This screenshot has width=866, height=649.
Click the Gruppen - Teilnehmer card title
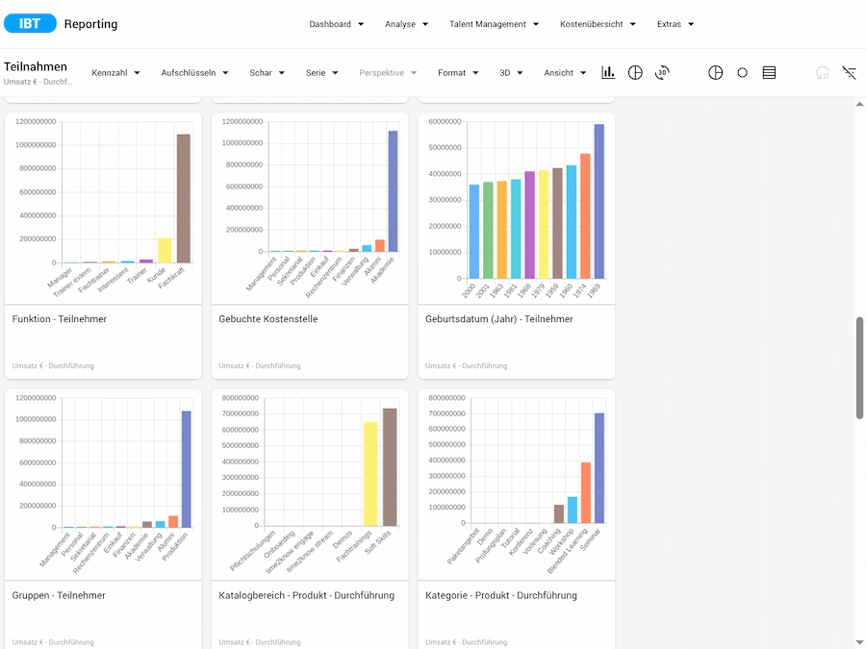pyautogui.click(x=59, y=595)
